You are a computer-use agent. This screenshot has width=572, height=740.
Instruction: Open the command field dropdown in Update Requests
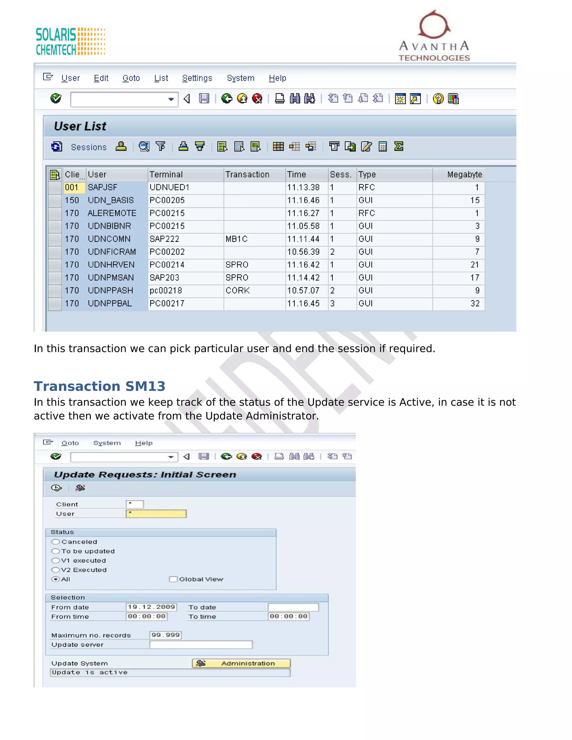[x=171, y=457]
